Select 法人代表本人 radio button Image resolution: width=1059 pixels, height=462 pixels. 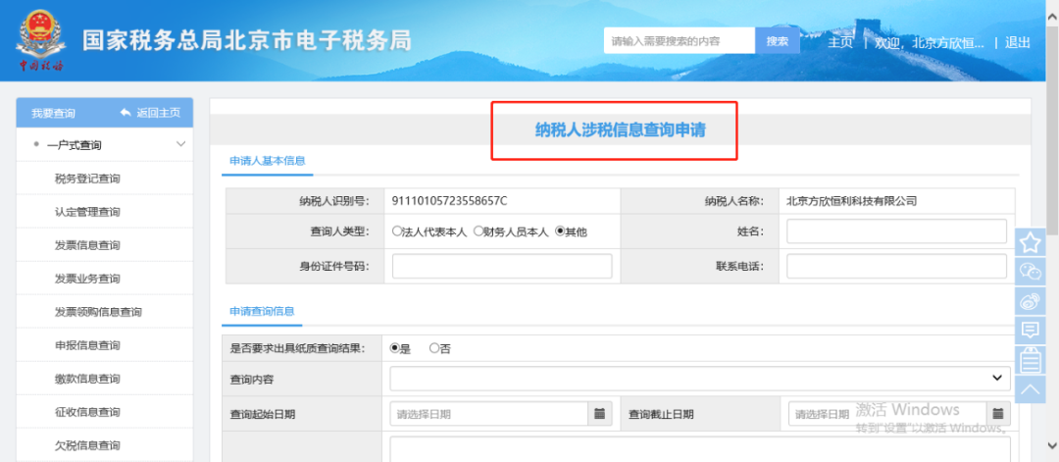[x=397, y=231]
